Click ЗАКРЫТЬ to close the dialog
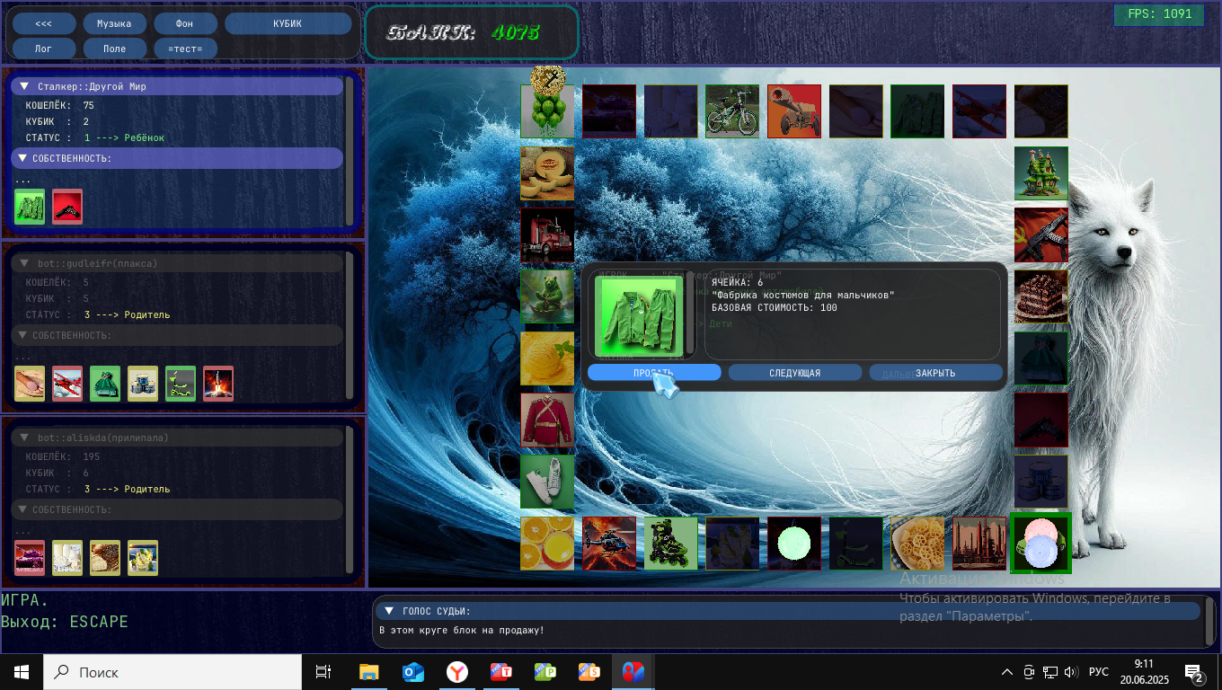This screenshot has width=1222, height=690. 935,373
